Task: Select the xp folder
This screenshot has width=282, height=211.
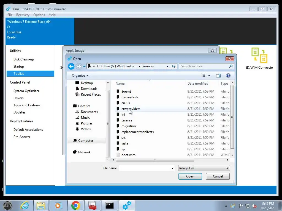Action: click(123, 149)
